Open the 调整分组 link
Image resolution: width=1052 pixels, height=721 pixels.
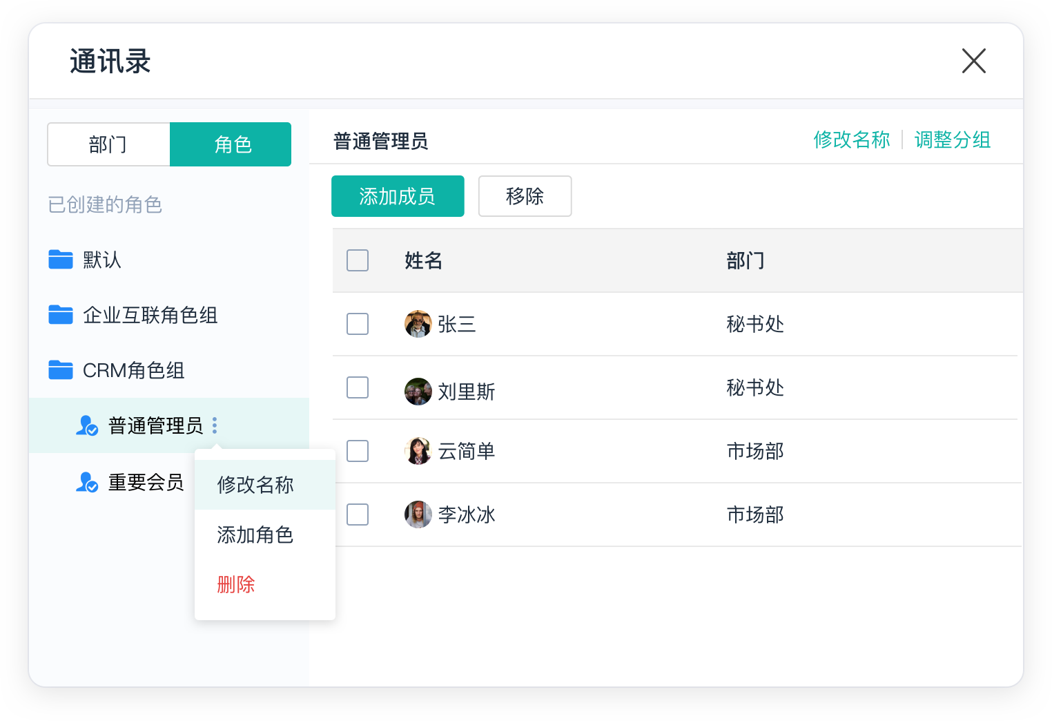click(952, 139)
